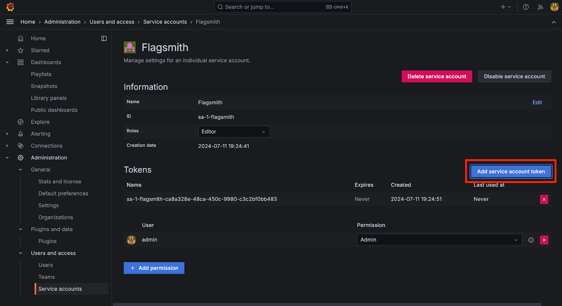Open Plugins page
Viewport: 562px width, 306px height.
click(47, 241)
